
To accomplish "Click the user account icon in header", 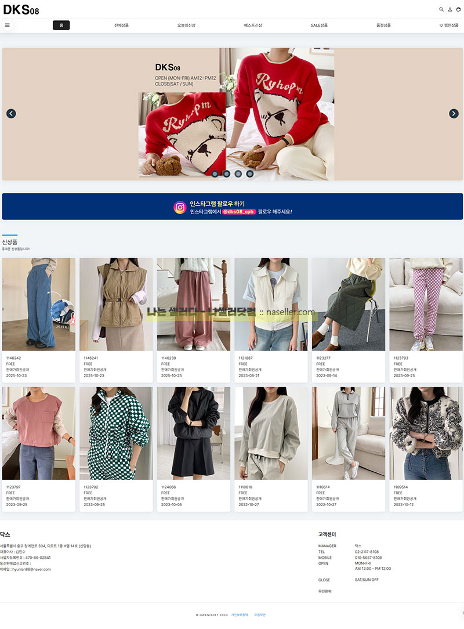I will 450,9.
